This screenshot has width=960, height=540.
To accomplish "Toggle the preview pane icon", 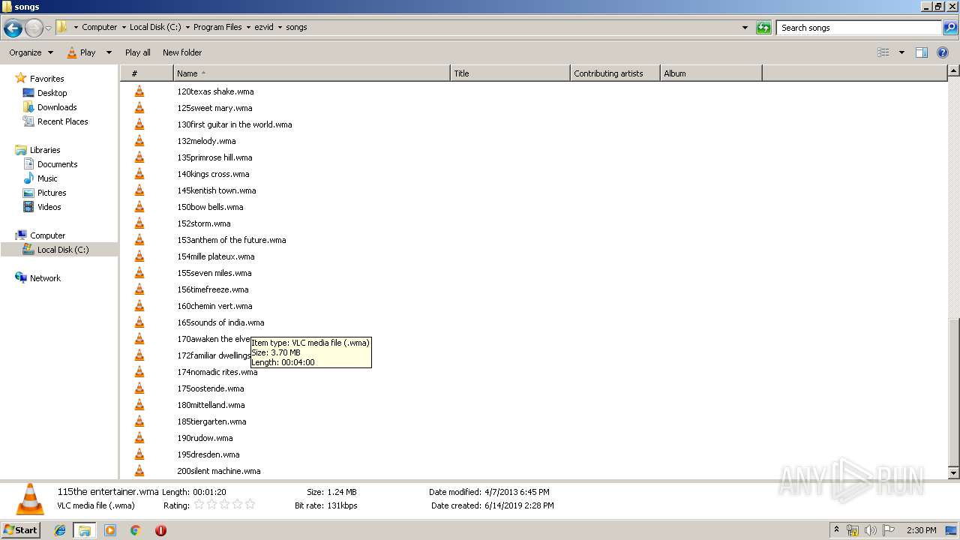I will point(922,52).
